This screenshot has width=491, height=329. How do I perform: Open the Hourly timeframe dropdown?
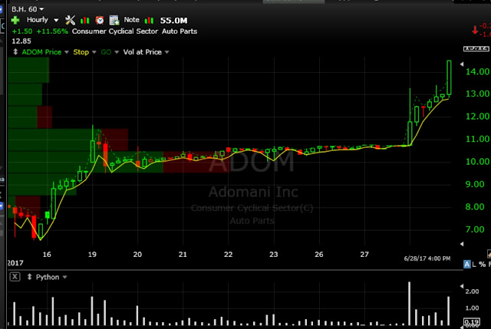pyautogui.click(x=56, y=21)
